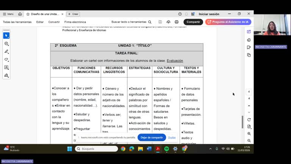This screenshot has width=291, height=164.
Task: Open the Convertir menu
Action: pyautogui.click(x=54, y=22)
